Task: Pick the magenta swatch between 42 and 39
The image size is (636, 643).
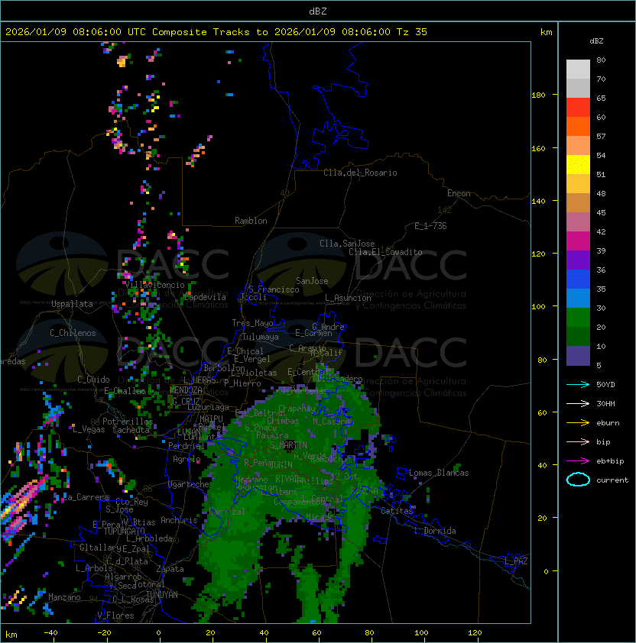Action: [x=578, y=241]
